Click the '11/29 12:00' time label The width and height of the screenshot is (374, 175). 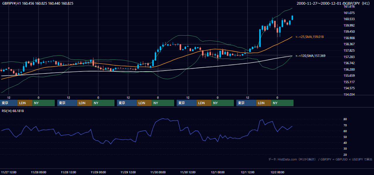[x=128, y=172]
